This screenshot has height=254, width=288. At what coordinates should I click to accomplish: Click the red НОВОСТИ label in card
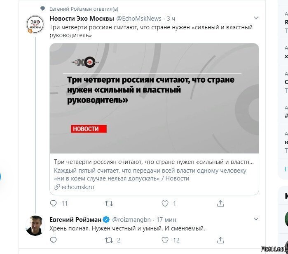click(x=89, y=129)
